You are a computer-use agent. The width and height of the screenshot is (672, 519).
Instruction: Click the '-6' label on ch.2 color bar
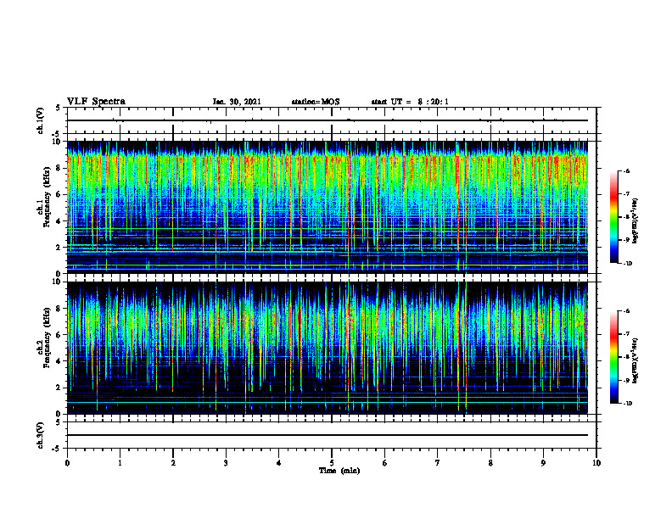click(626, 311)
